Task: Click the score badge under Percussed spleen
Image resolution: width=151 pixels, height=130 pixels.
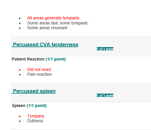Action: (x=105, y=95)
